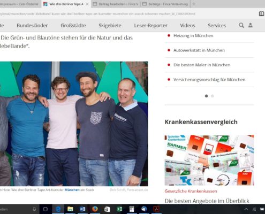Close the Berliner Tape Art tab
This screenshot has height=214, width=265.
(87, 4)
